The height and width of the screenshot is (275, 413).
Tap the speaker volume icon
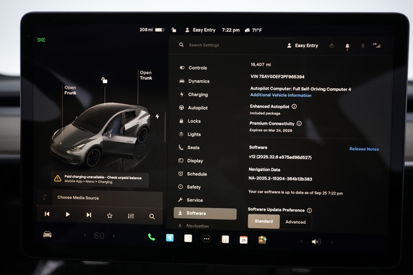point(316,241)
